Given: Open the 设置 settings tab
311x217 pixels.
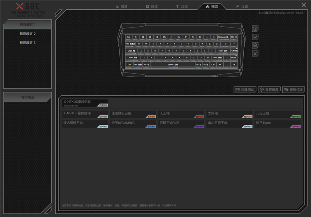Looking at the screenshot, I should coord(242,7).
